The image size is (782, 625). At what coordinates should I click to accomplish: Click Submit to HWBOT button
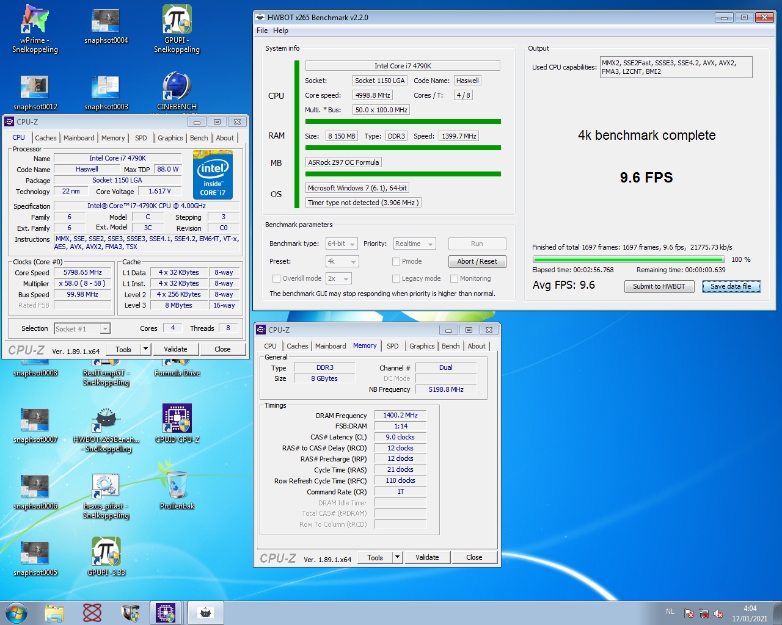click(659, 286)
